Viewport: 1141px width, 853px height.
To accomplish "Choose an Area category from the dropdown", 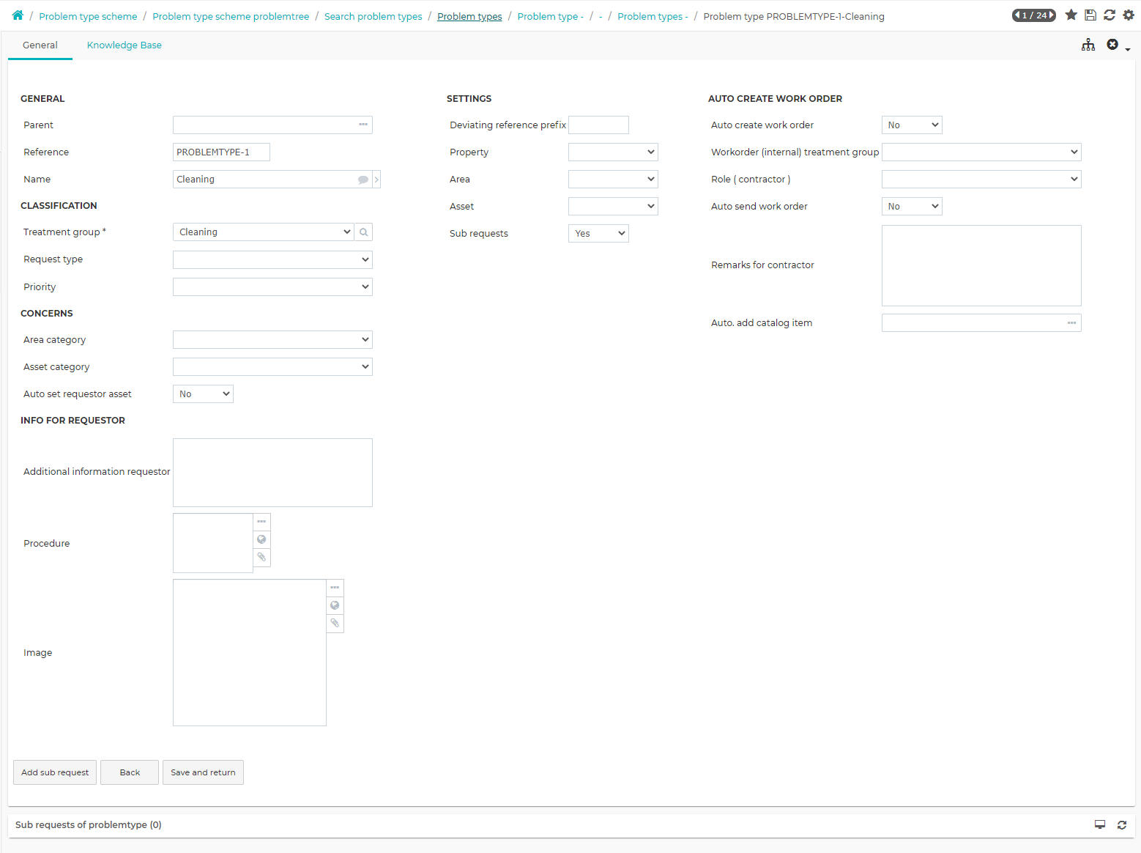I will pos(272,340).
